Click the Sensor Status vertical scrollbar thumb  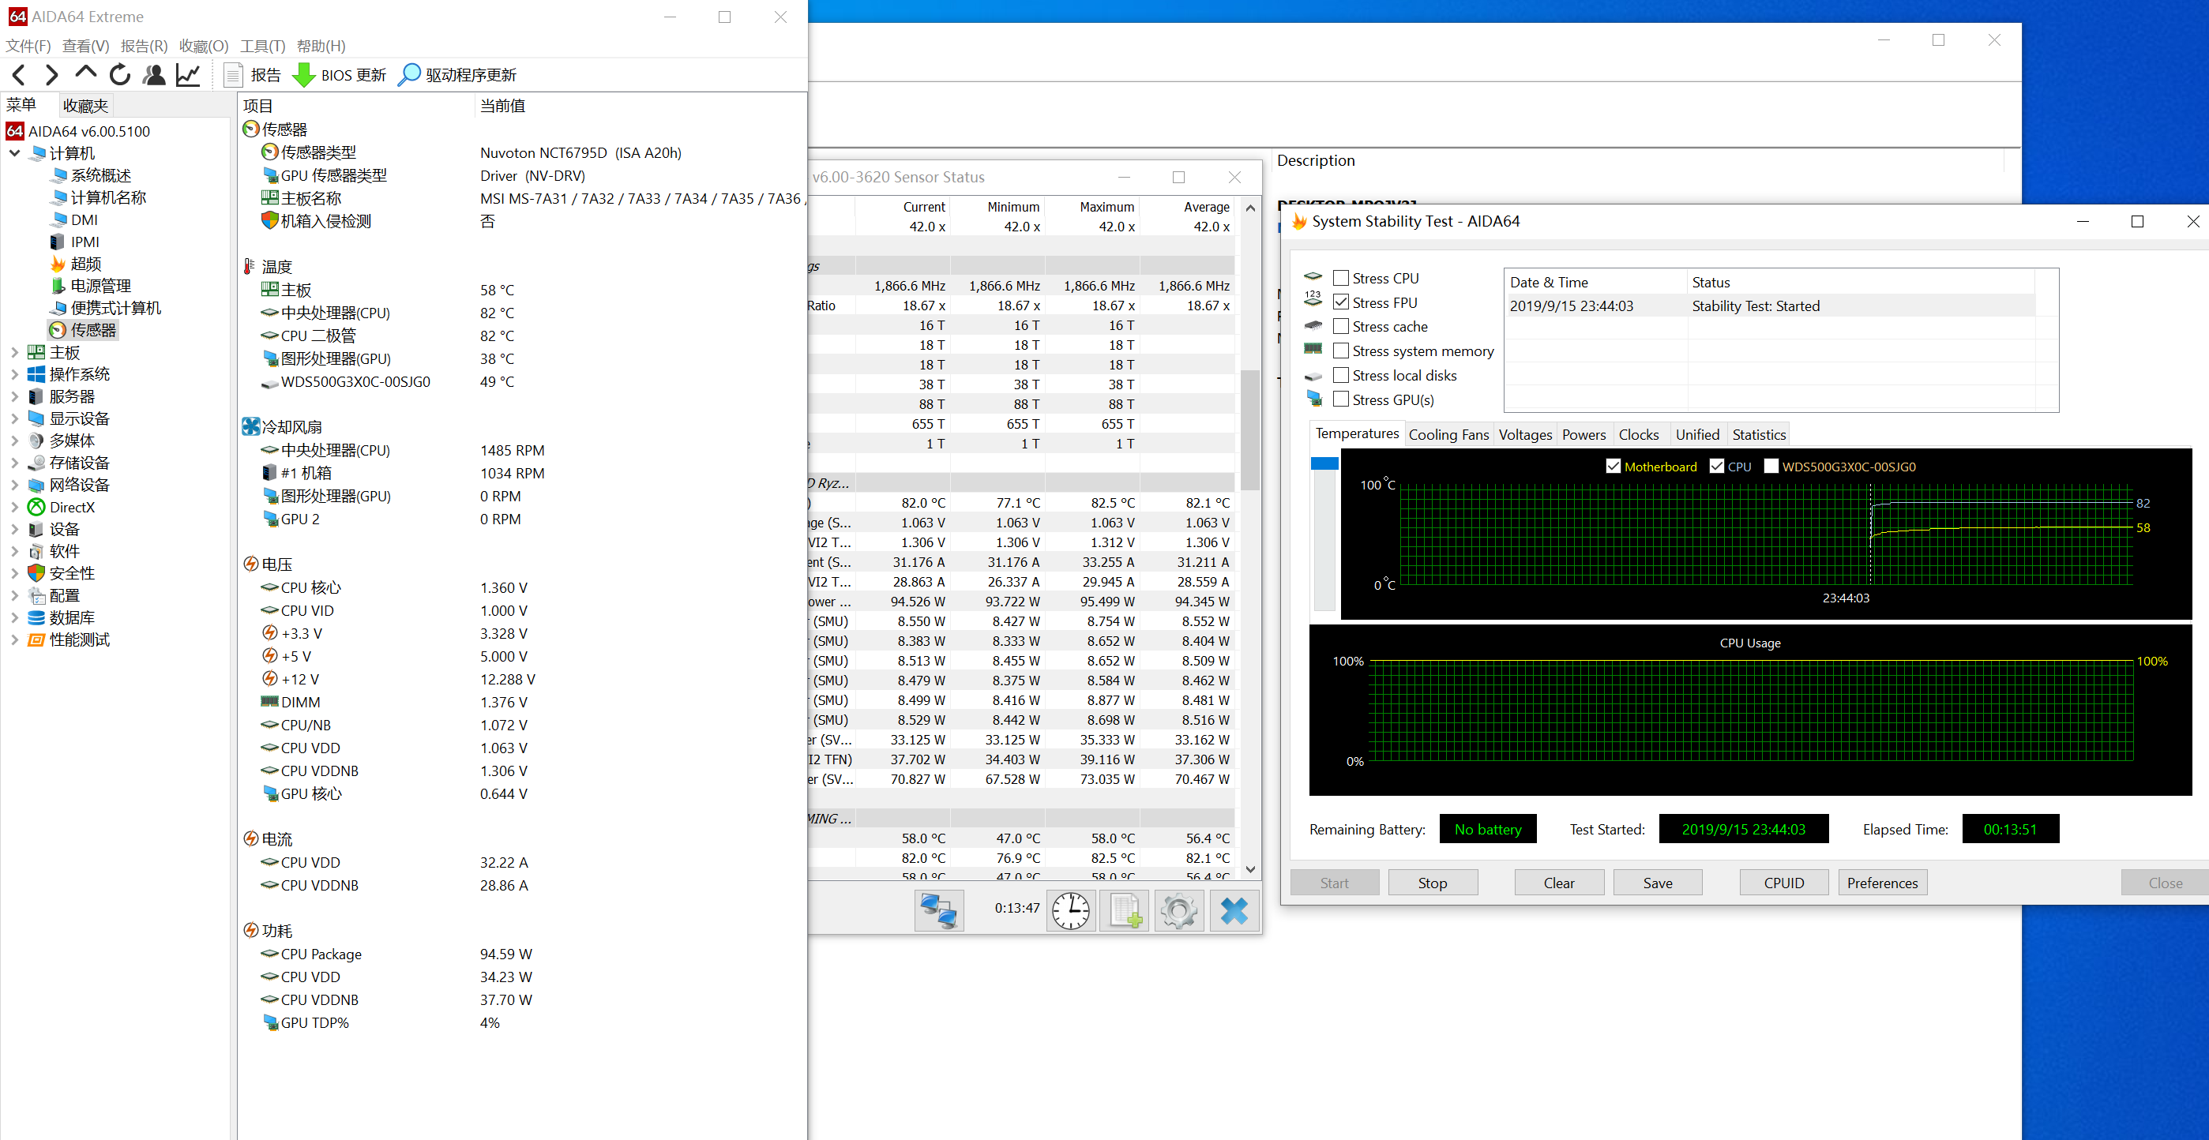coord(1250,429)
